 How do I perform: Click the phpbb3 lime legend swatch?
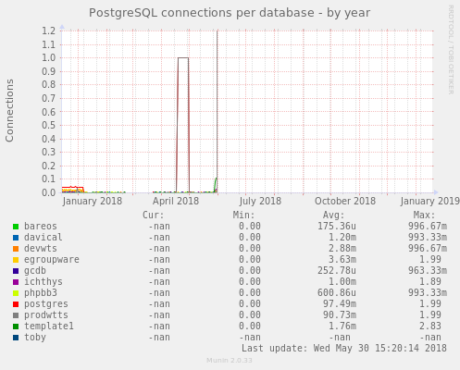16,293
